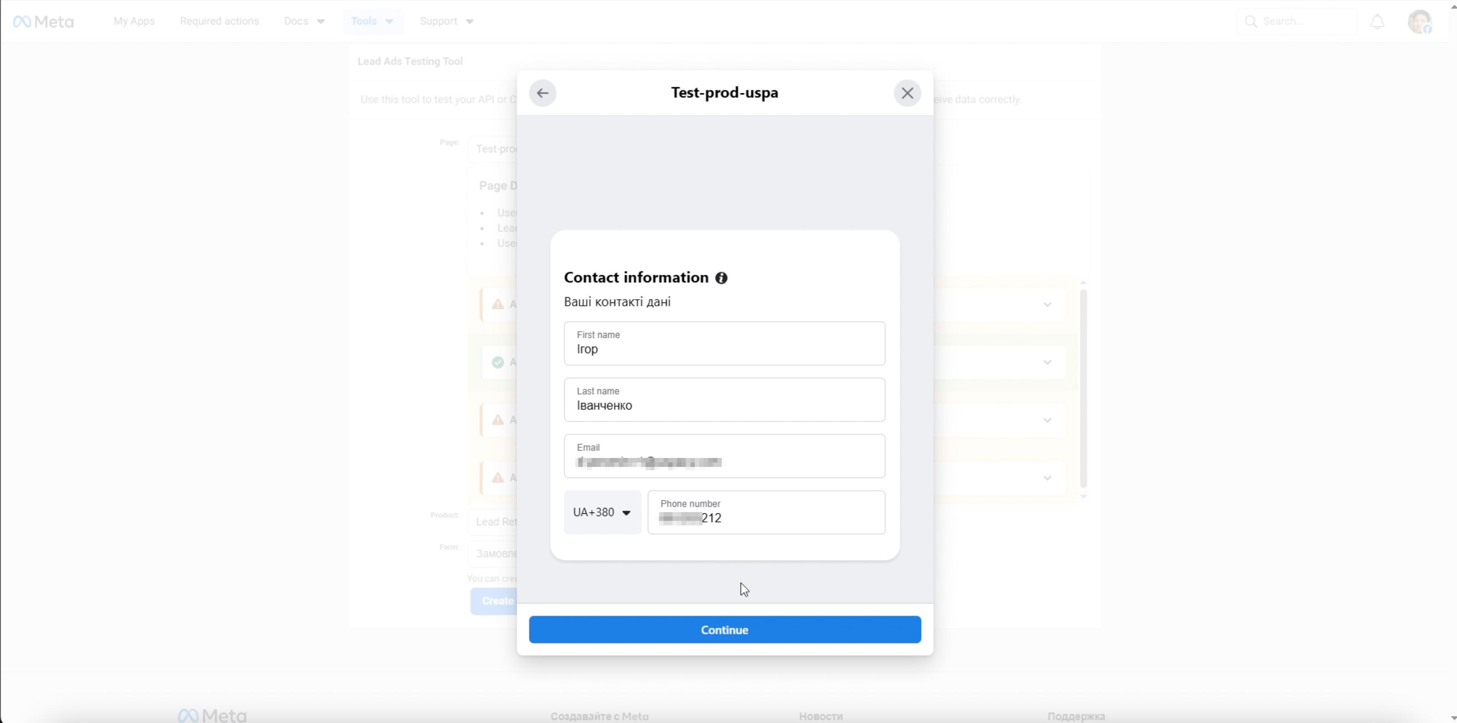Go back using the dialog's arrow button
1457x723 pixels.
(542, 93)
